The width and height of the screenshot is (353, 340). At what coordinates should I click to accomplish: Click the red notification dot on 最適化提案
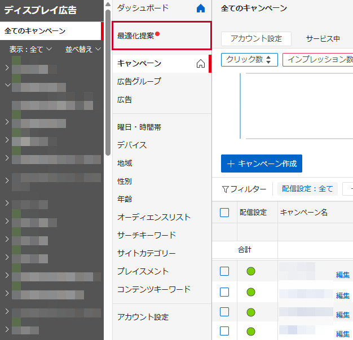click(x=158, y=34)
